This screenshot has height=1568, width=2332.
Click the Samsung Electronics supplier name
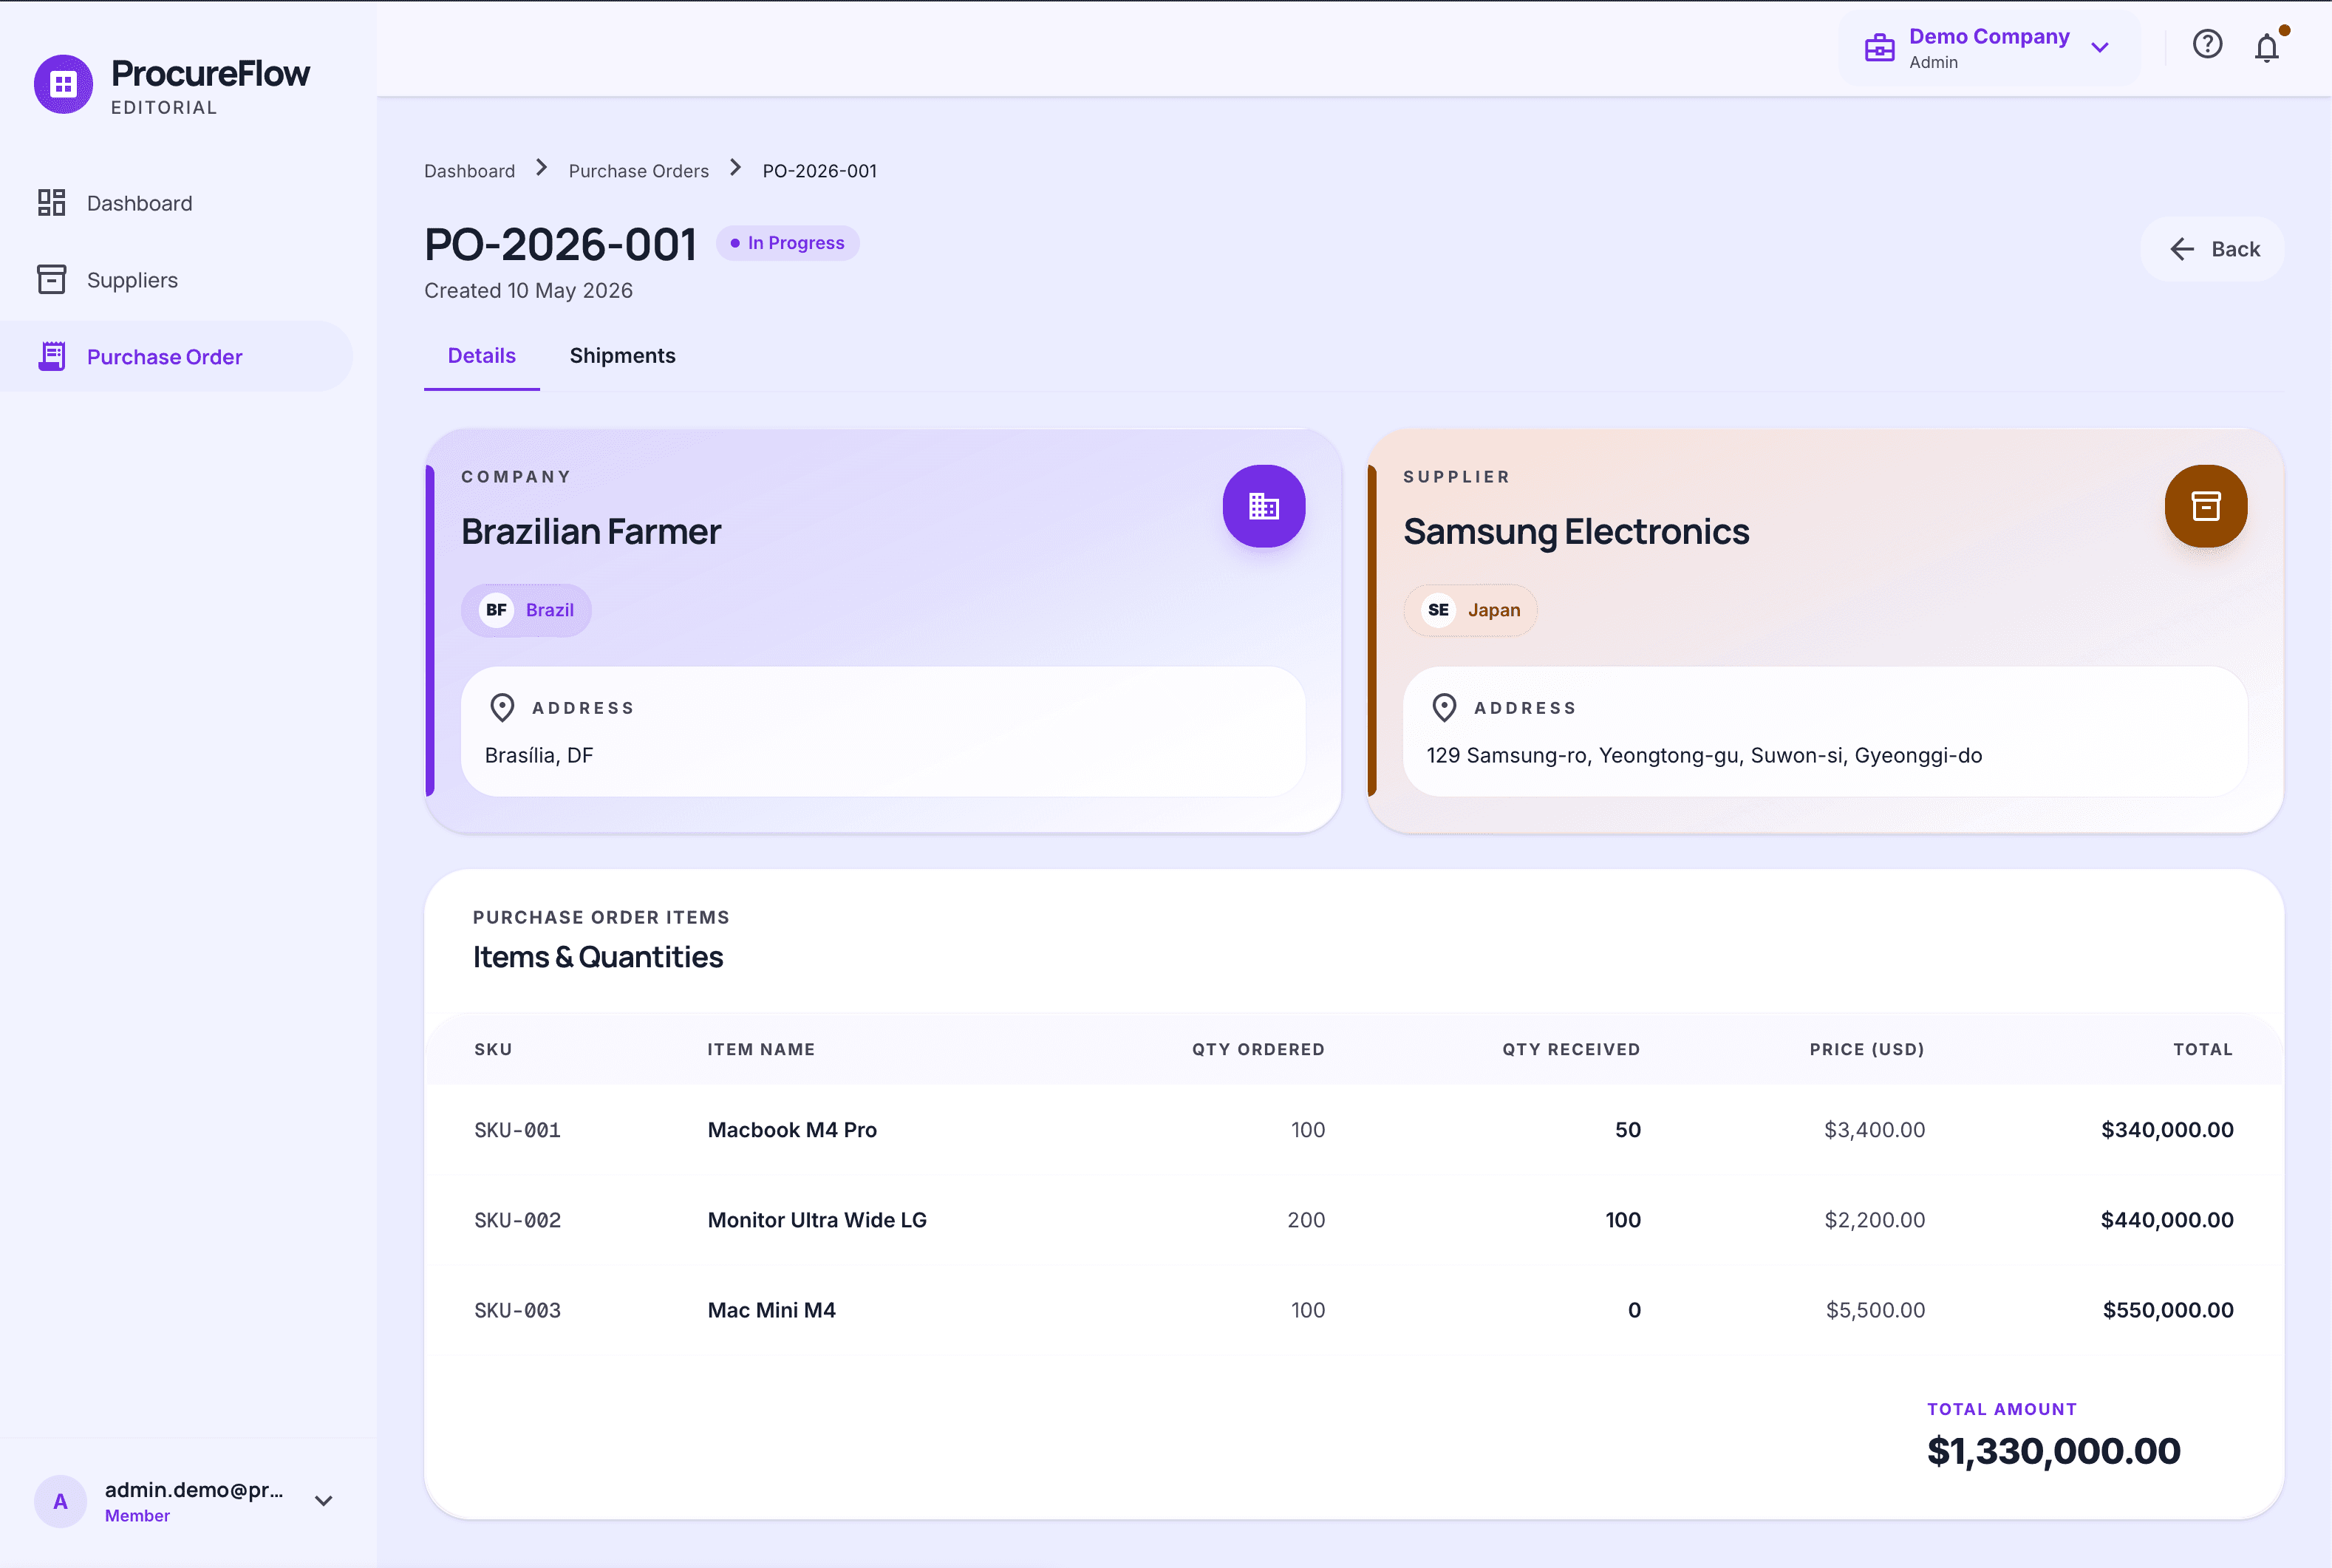pyautogui.click(x=1576, y=532)
